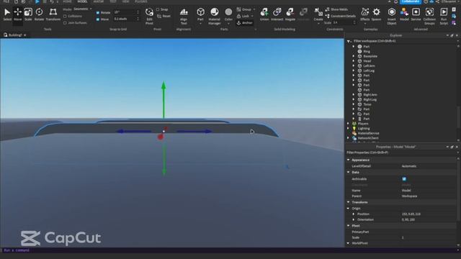This screenshot has height=259, width=461.
Task: Toggle Constraint Details option
Action: pyautogui.click(x=341, y=16)
